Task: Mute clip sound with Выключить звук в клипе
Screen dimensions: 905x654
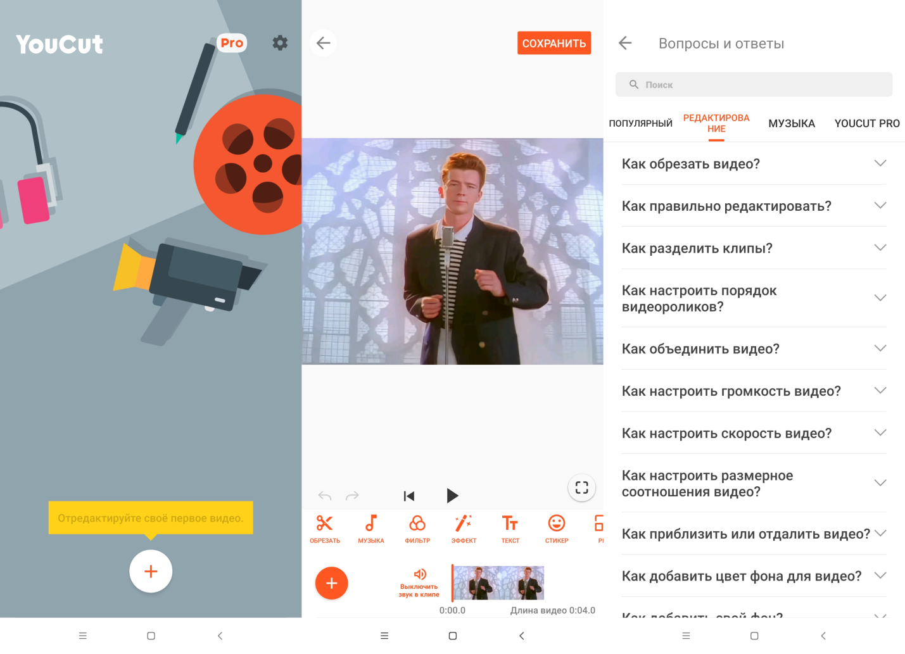Action: click(419, 583)
